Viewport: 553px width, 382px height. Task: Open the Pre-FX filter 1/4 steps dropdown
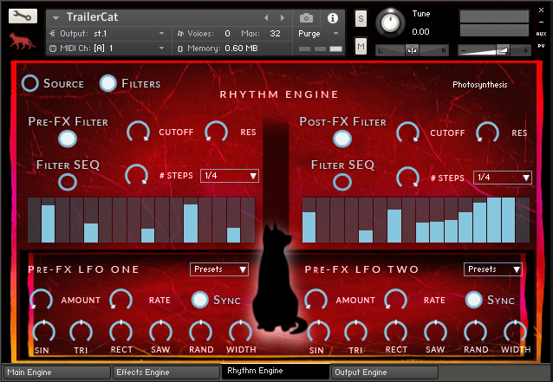(x=230, y=176)
